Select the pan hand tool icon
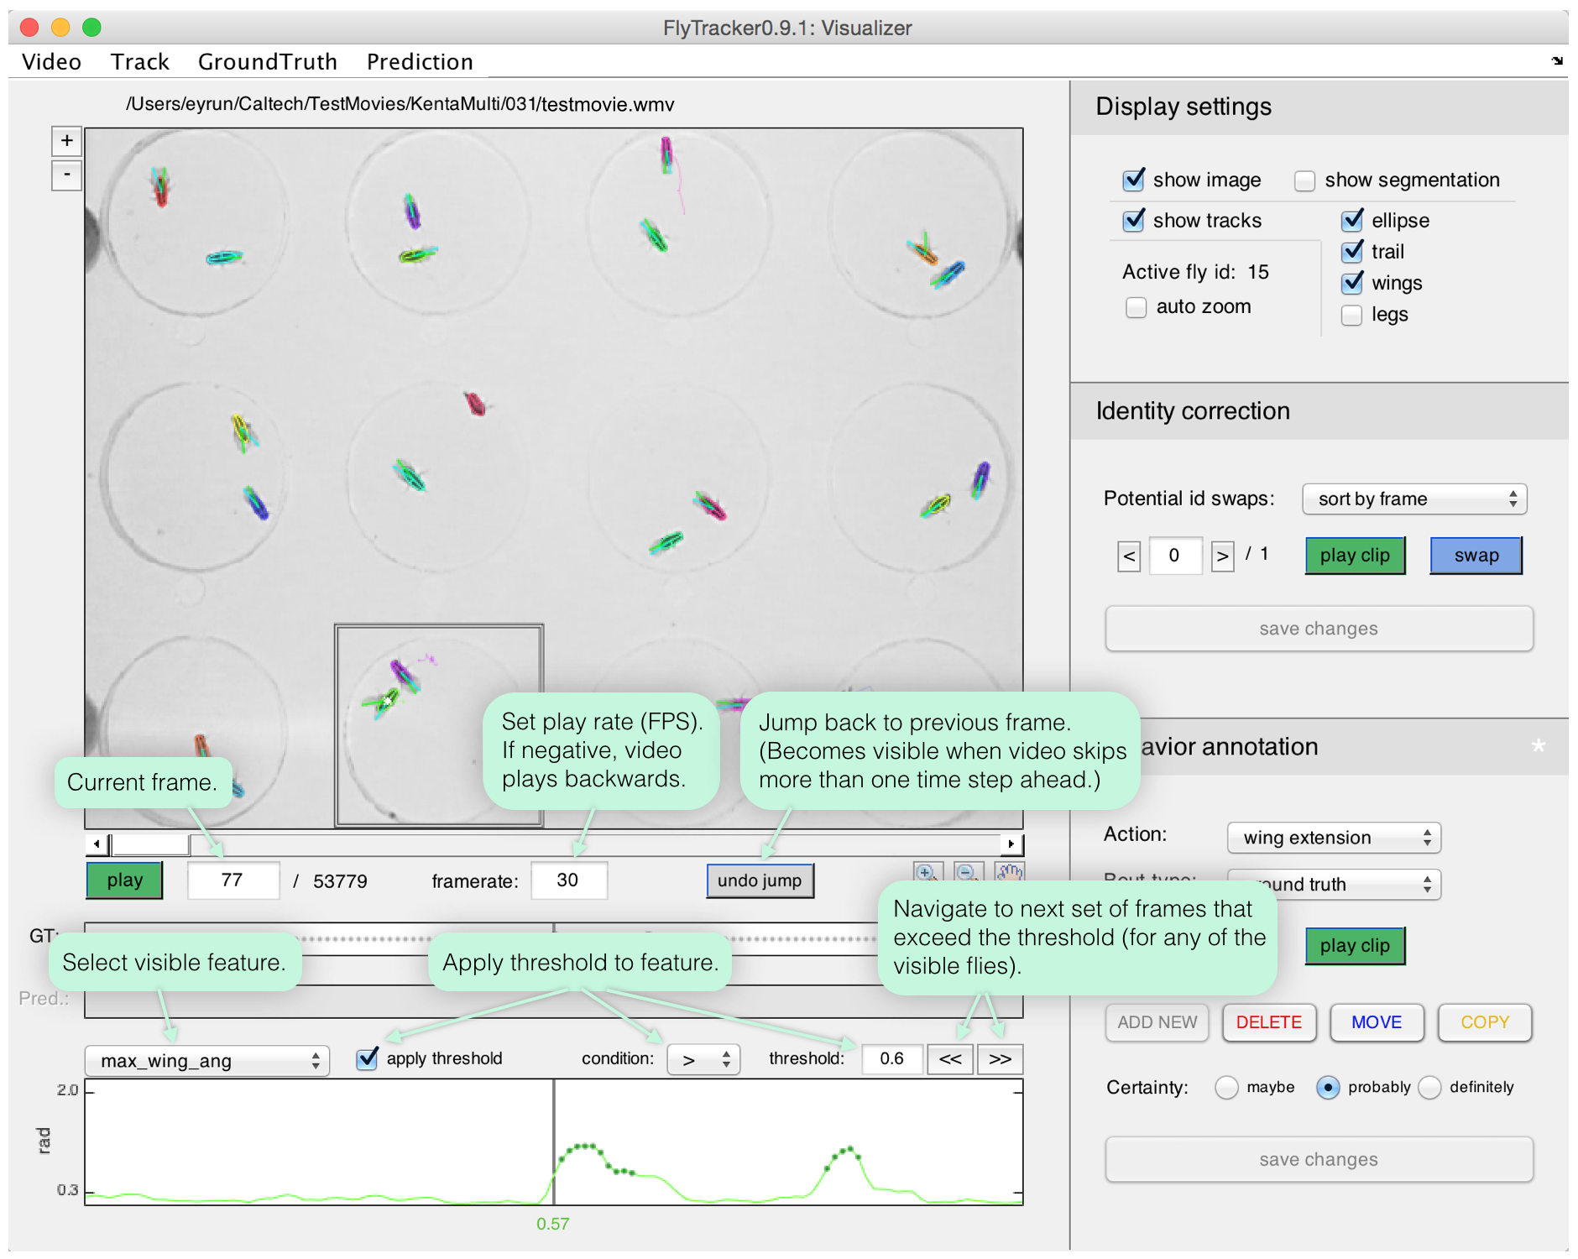This screenshot has height=1259, width=1578. 1009,872
